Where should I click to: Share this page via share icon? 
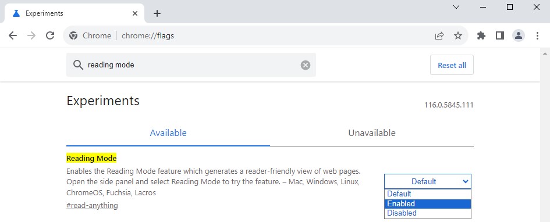[439, 35]
